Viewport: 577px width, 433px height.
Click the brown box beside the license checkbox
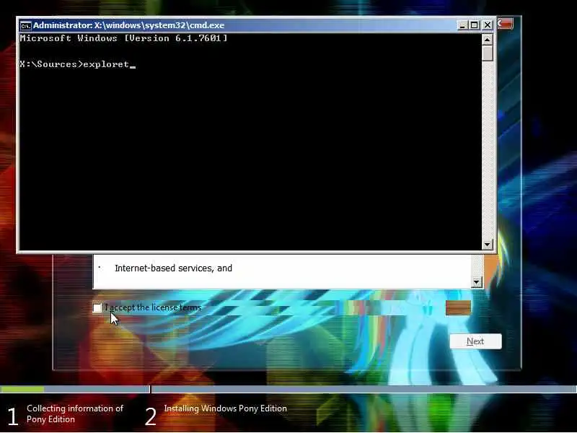[458, 308]
